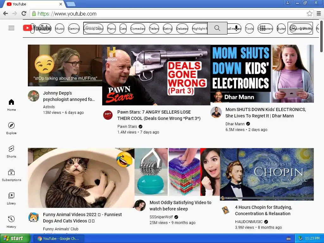Select the Cats filter chip
The height and width of the screenshot is (243, 324).
click(123, 28)
